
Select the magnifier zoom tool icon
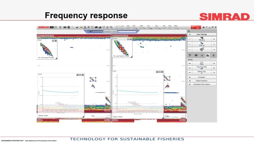click(111, 27)
